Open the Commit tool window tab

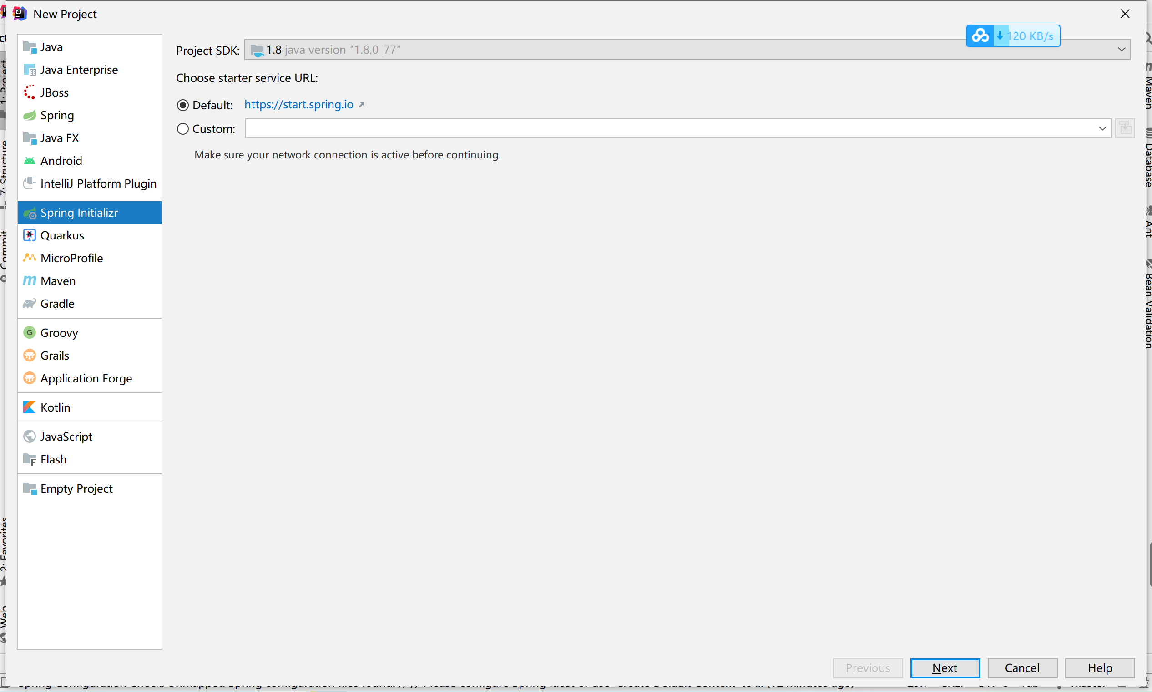coord(3,256)
